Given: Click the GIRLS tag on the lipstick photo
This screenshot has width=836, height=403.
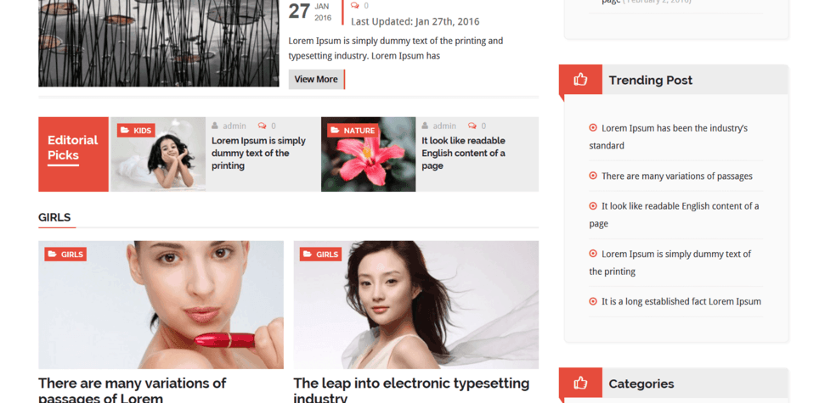Looking at the screenshot, I should (65, 255).
